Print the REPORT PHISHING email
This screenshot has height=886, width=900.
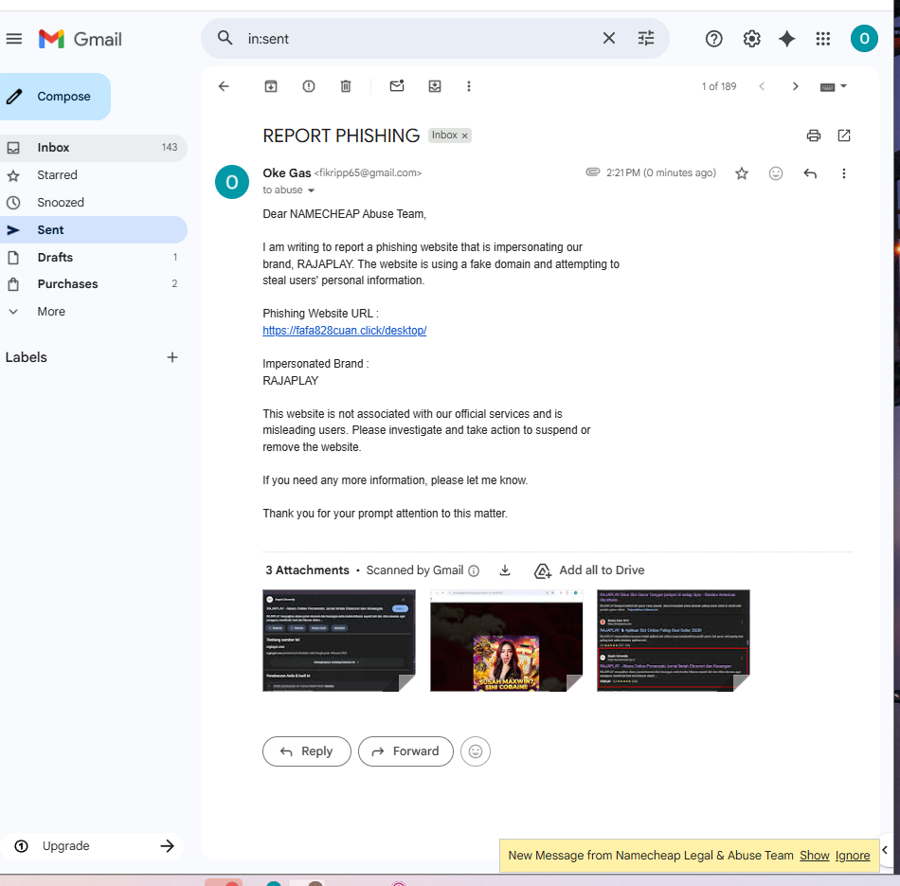click(814, 136)
